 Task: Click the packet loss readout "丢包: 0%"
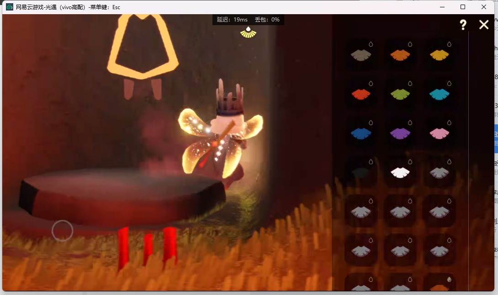coord(267,19)
